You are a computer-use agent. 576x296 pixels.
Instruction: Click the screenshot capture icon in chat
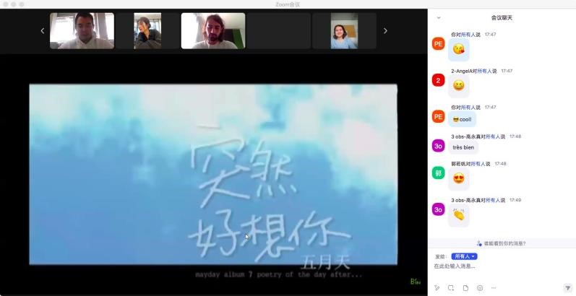tap(451, 288)
